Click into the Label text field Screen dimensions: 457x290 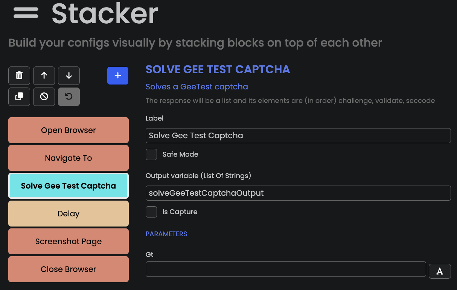[298, 136]
